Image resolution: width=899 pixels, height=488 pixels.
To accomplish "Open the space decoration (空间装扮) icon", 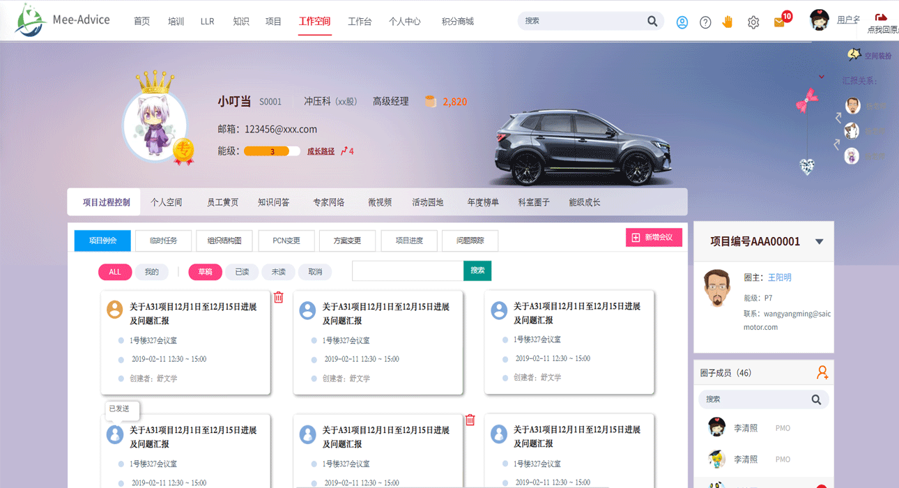I will [854, 53].
